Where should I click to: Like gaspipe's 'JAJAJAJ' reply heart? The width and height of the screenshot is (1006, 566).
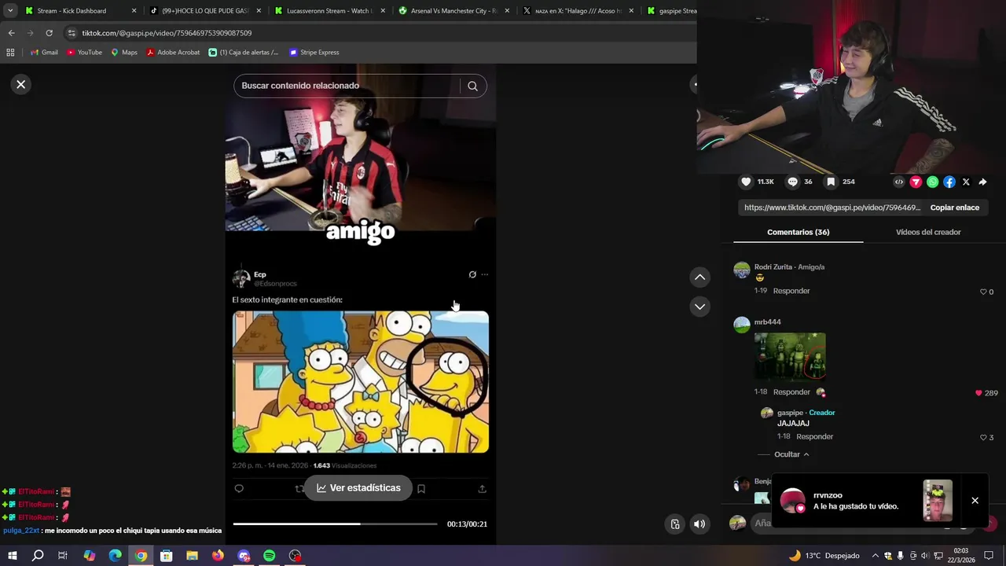pyautogui.click(x=983, y=437)
